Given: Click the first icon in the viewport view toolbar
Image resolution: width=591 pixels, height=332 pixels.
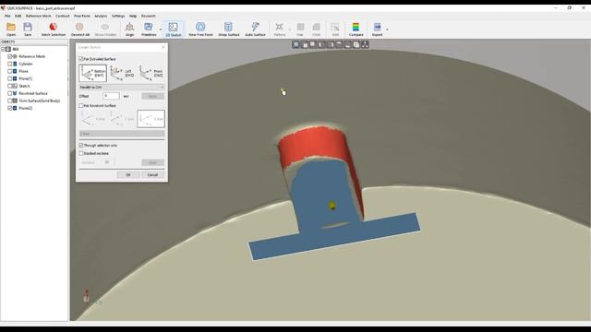Looking at the screenshot, I should pos(295,45).
